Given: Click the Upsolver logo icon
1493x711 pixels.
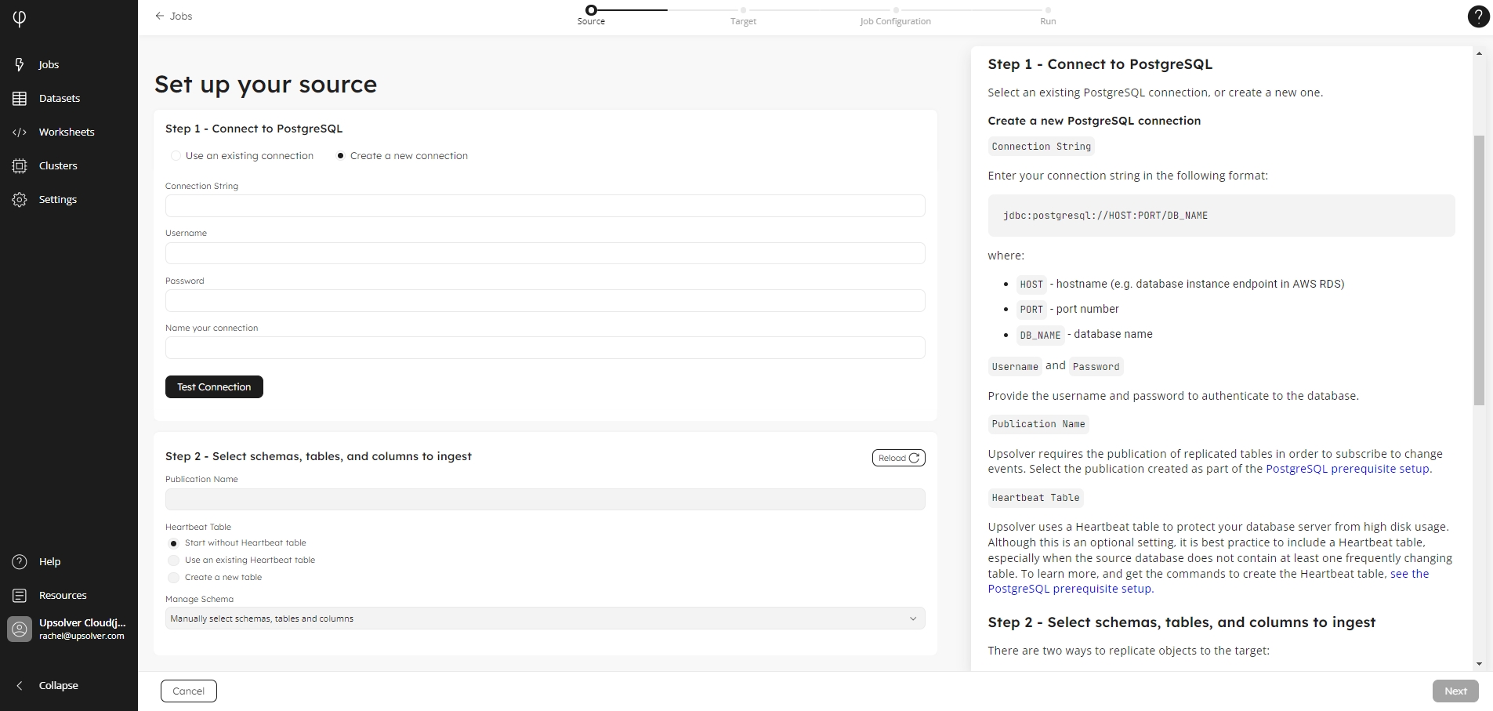Looking at the screenshot, I should [x=20, y=18].
